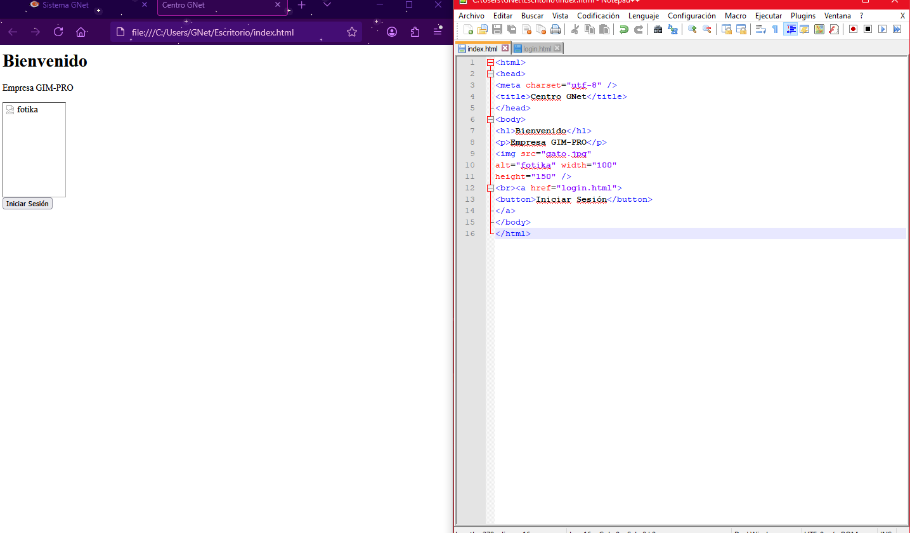Click the Play macro icon
The width and height of the screenshot is (910, 533).
882,29
